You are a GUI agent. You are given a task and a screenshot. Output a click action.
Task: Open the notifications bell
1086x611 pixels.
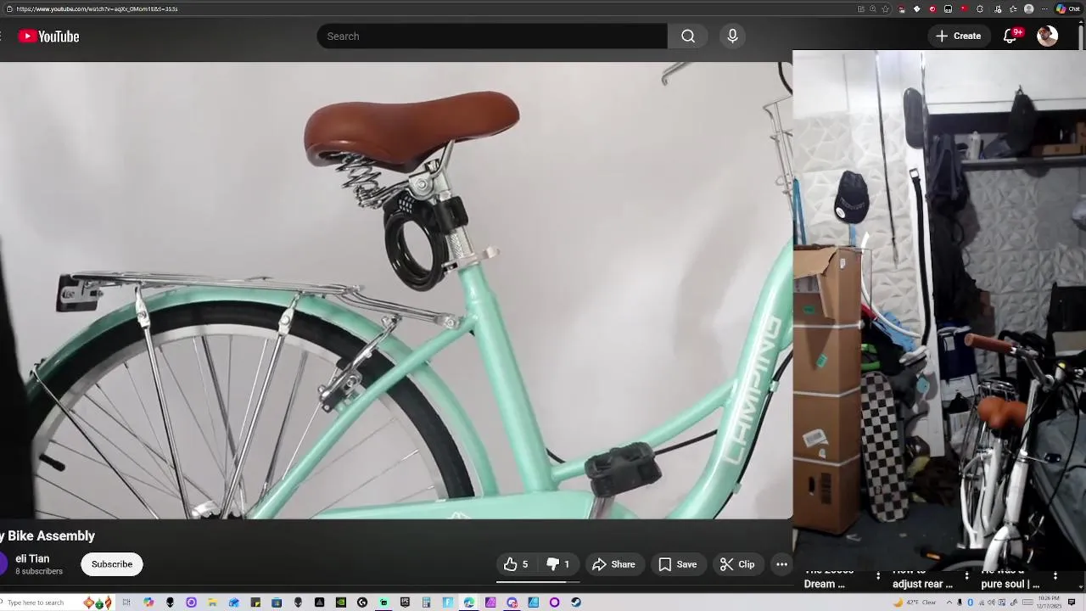(1010, 36)
